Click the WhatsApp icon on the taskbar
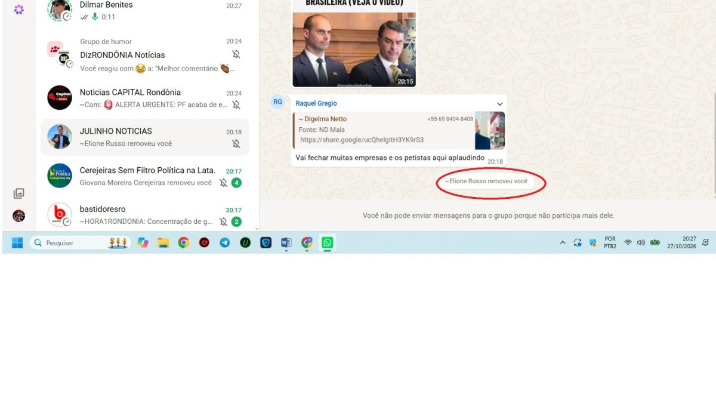 (x=327, y=242)
